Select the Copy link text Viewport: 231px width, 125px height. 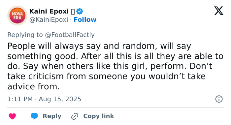99,116
